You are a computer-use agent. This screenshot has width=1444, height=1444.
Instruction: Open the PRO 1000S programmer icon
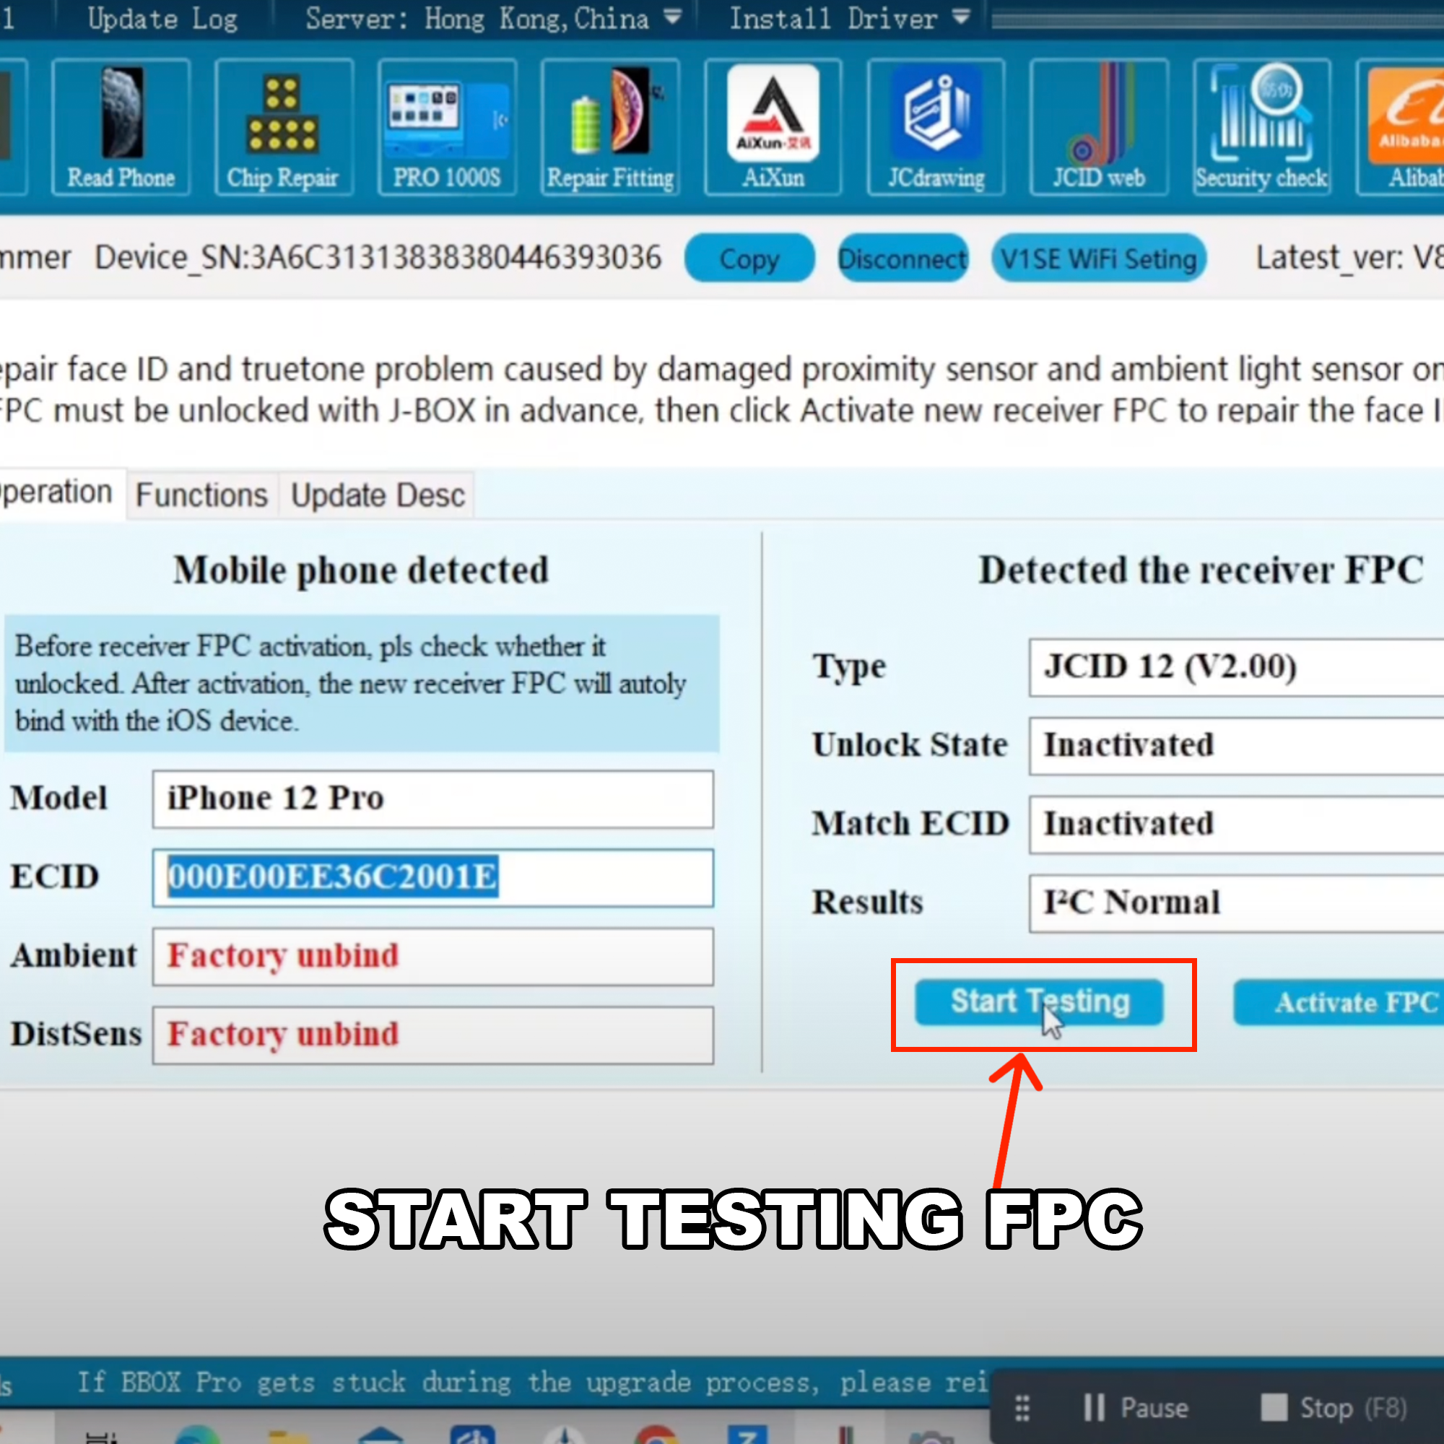(446, 127)
